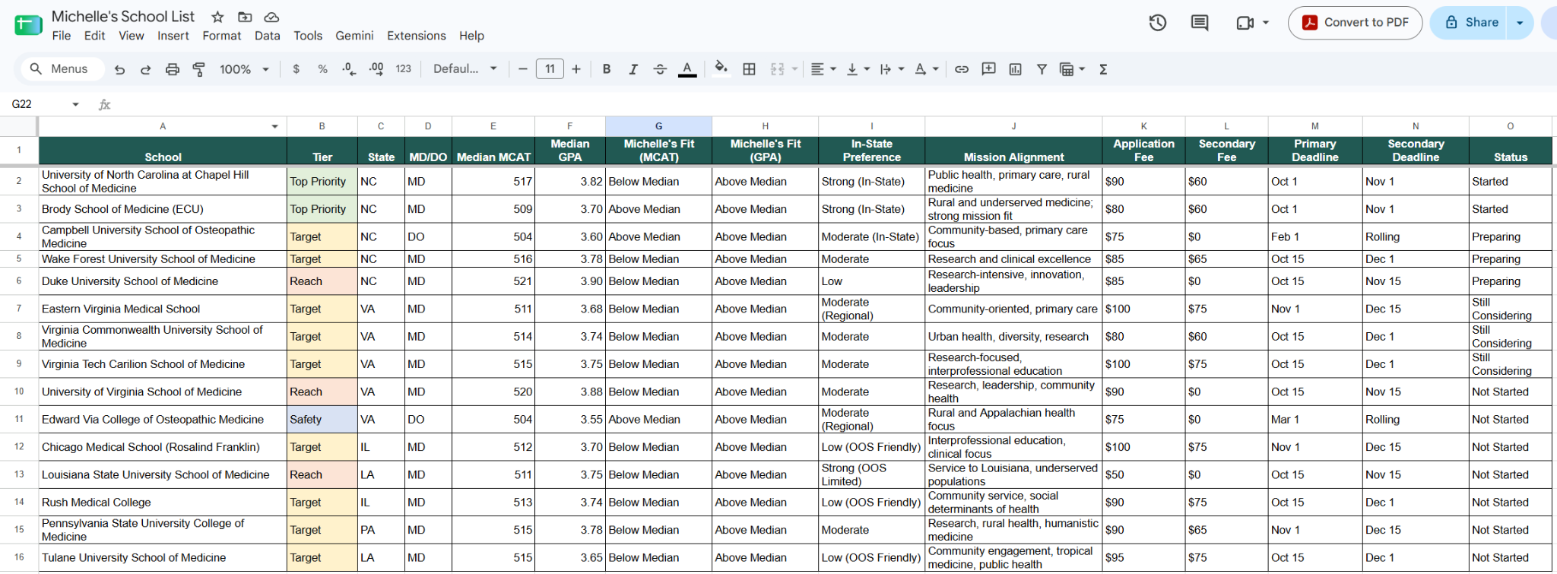
Task: Format as percent icon
Action: (x=322, y=69)
